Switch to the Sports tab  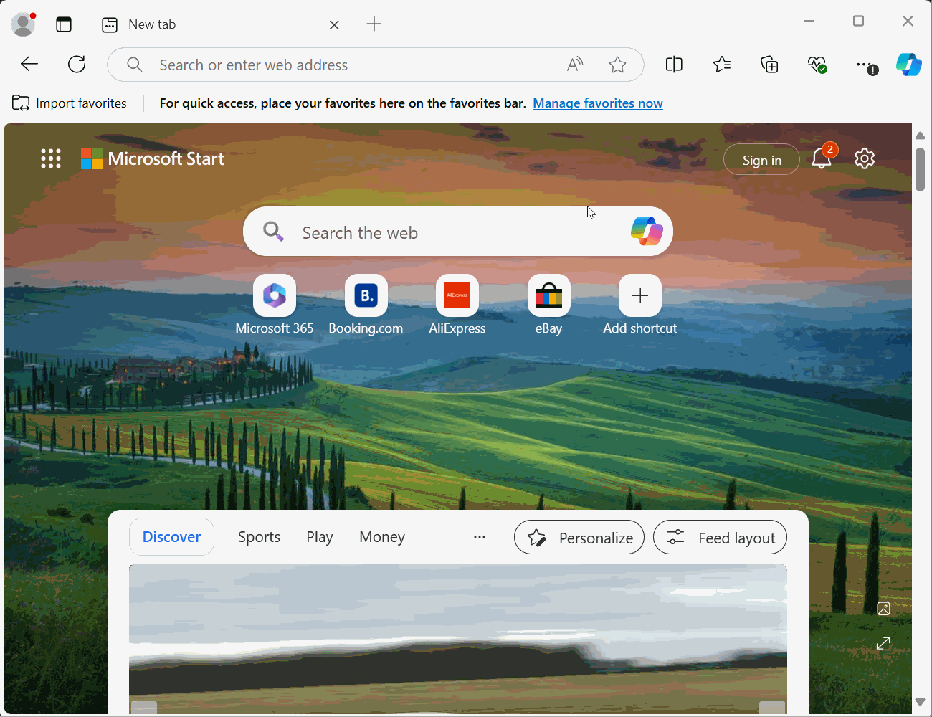pyautogui.click(x=259, y=537)
